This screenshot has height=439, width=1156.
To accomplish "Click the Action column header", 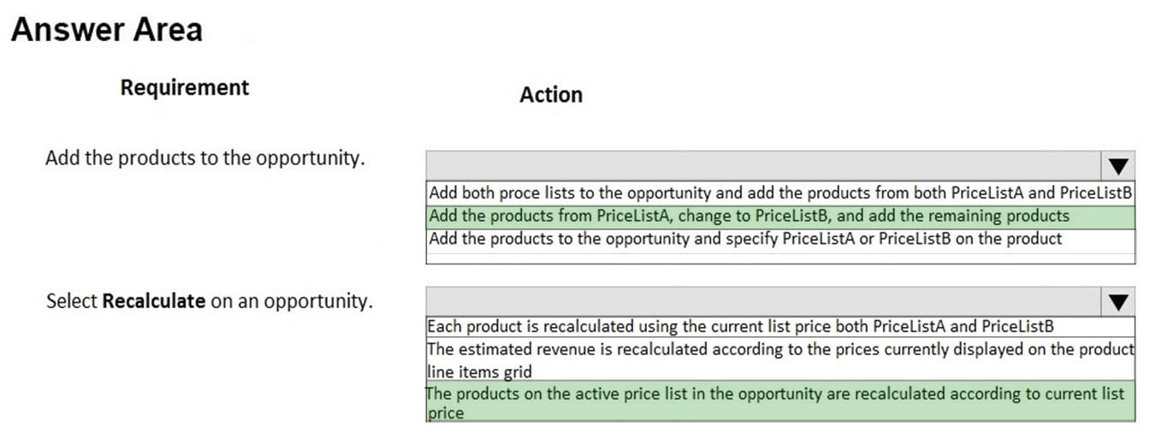I will pyautogui.click(x=550, y=95).
